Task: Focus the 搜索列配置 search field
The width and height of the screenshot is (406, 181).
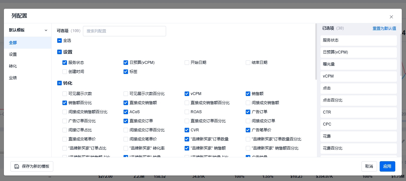Action: point(124,31)
